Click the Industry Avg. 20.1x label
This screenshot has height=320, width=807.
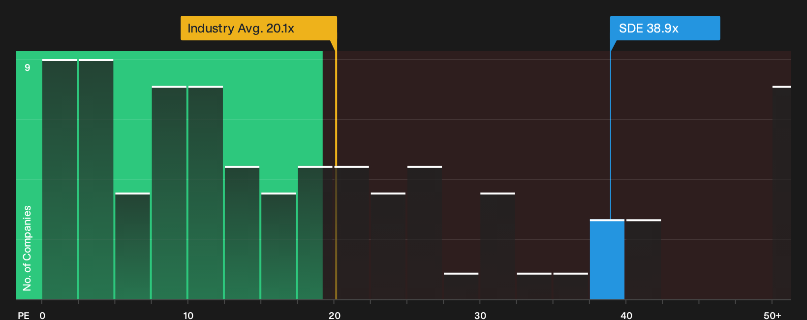[x=259, y=28]
